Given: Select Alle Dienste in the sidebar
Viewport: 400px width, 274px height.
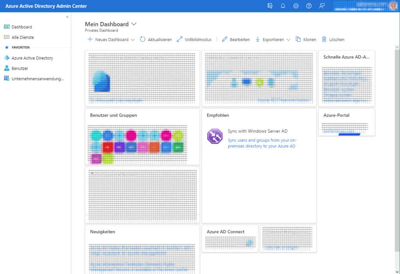Looking at the screenshot, I should 21,37.
